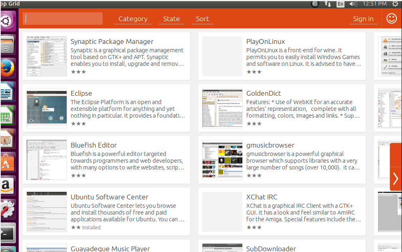402x252 pixels.
Task: Open LibreOffice Impress from the launcher
Action: pyautogui.click(x=8, y=139)
